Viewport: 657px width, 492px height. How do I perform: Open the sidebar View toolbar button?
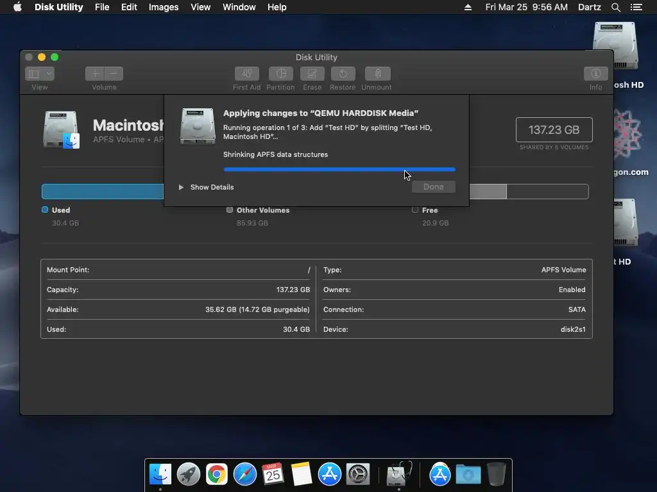(x=34, y=74)
